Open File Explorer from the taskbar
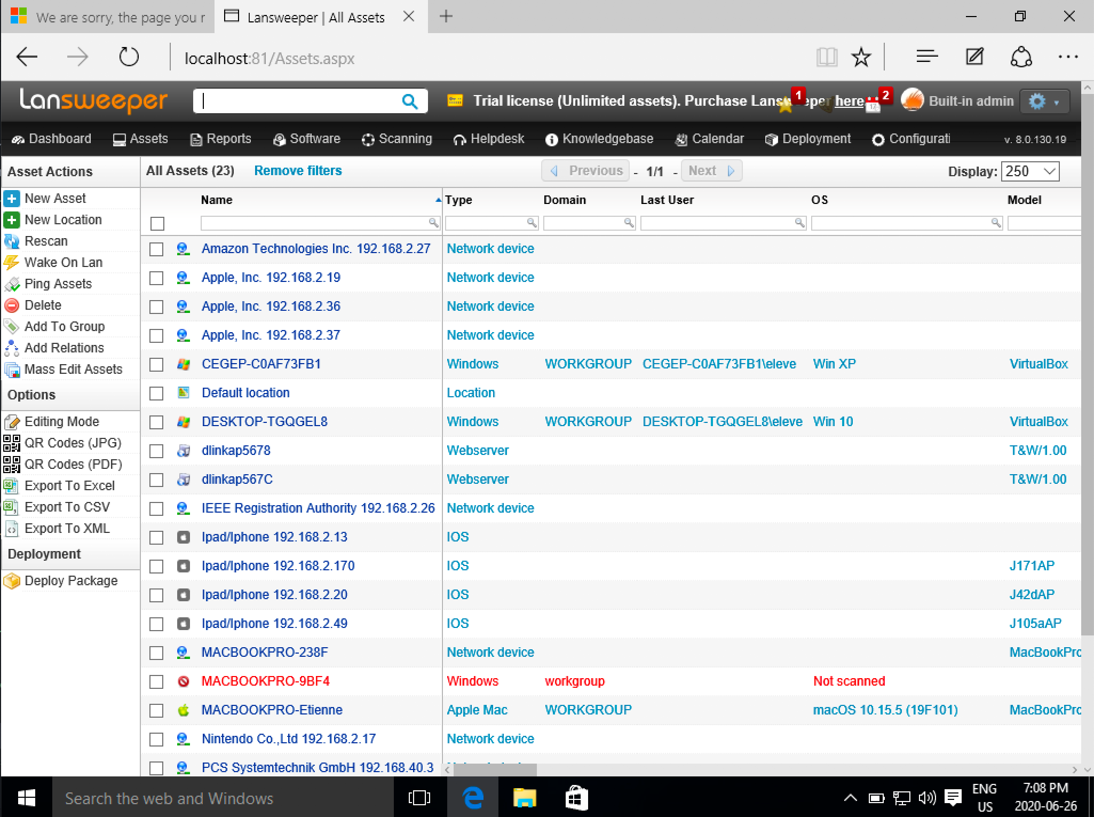Viewport: 1094px width, 817px height. click(525, 798)
